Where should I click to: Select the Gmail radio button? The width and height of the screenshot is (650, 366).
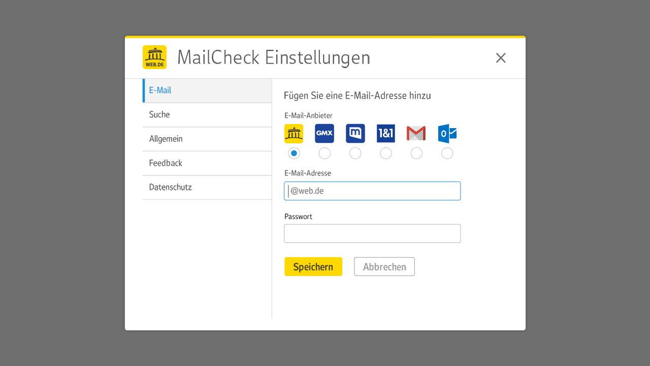coord(416,153)
